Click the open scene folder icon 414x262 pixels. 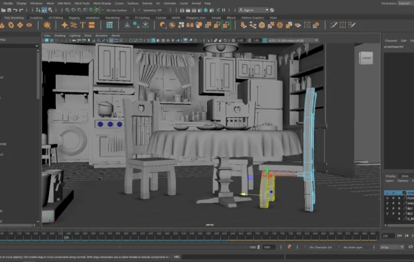click(3, 10)
